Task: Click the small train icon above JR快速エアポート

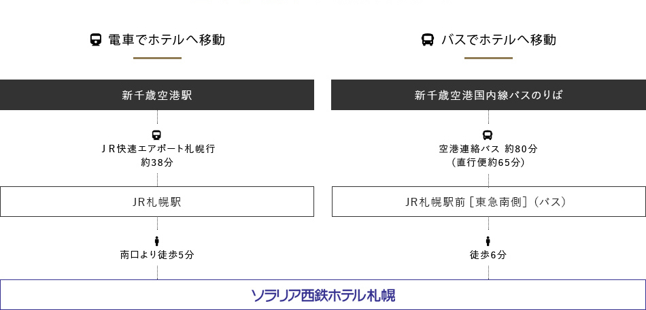Action: pyautogui.click(x=156, y=135)
